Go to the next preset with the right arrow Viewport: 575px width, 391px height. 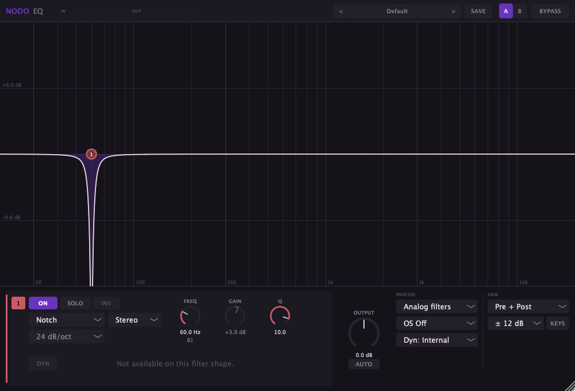click(453, 11)
